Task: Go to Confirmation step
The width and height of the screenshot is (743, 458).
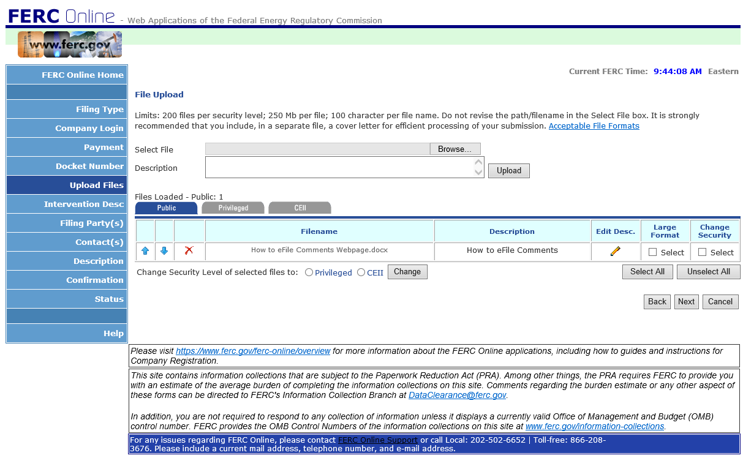Action: [67, 280]
